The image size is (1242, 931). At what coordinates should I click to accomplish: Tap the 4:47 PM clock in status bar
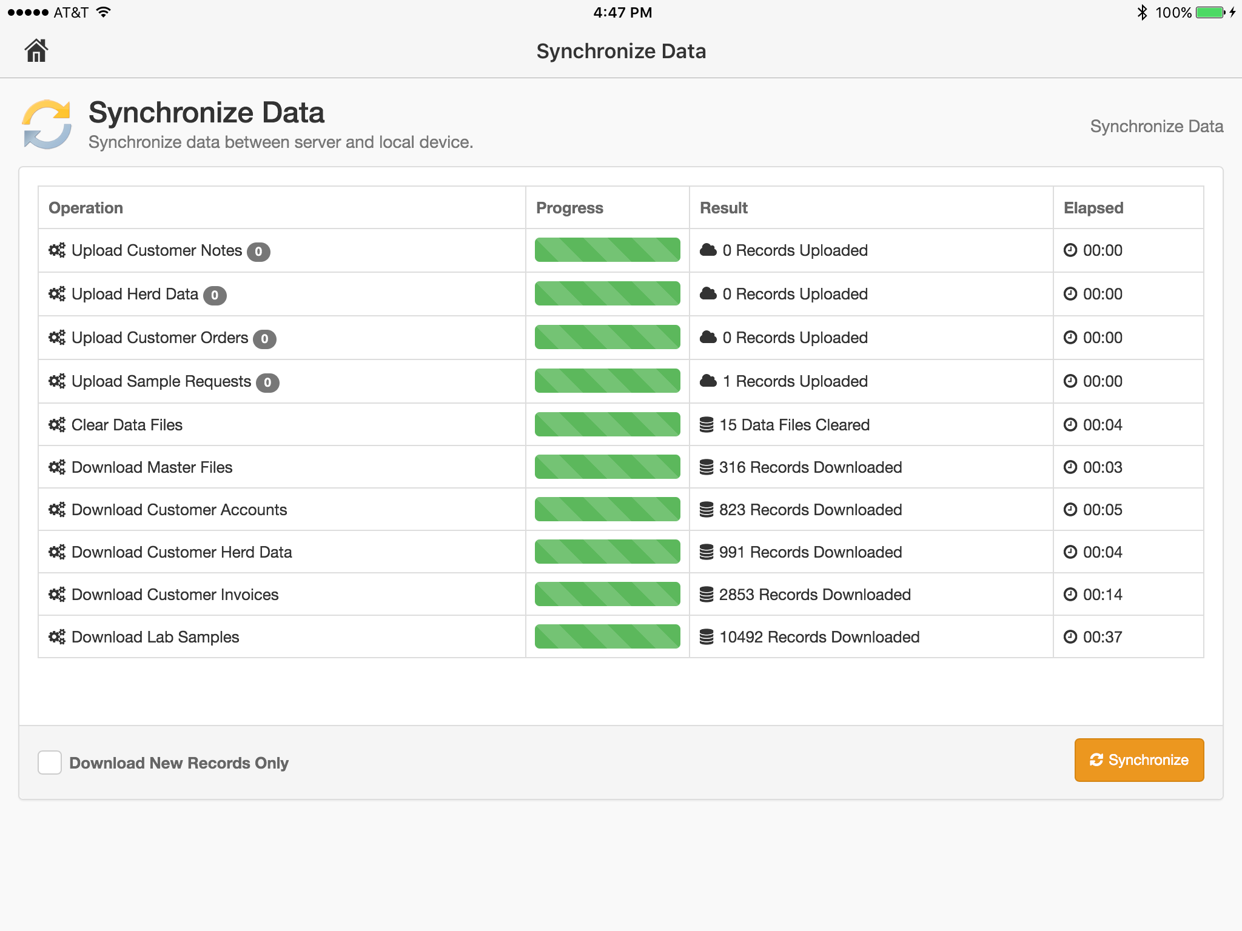tap(622, 12)
